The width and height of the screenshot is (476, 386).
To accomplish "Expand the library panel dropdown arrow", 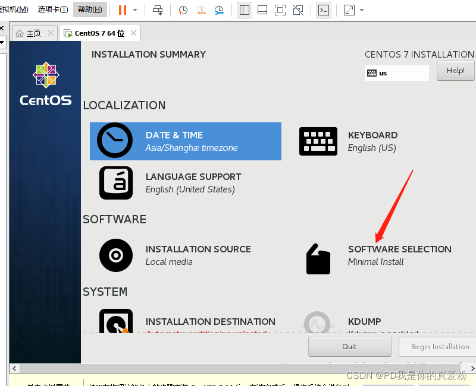I will point(2,42).
